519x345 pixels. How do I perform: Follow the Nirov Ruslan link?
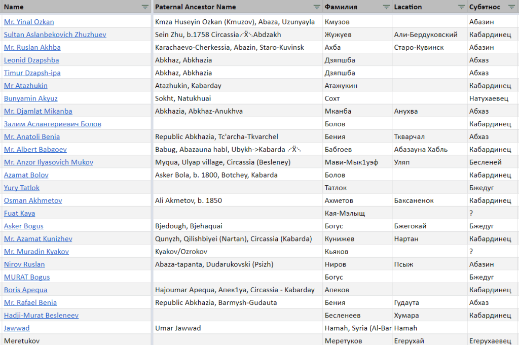click(x=24, y=264)
